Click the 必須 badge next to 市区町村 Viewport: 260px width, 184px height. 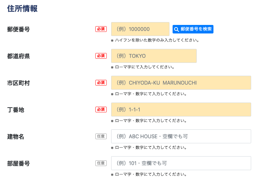click(x=101, y=83)
